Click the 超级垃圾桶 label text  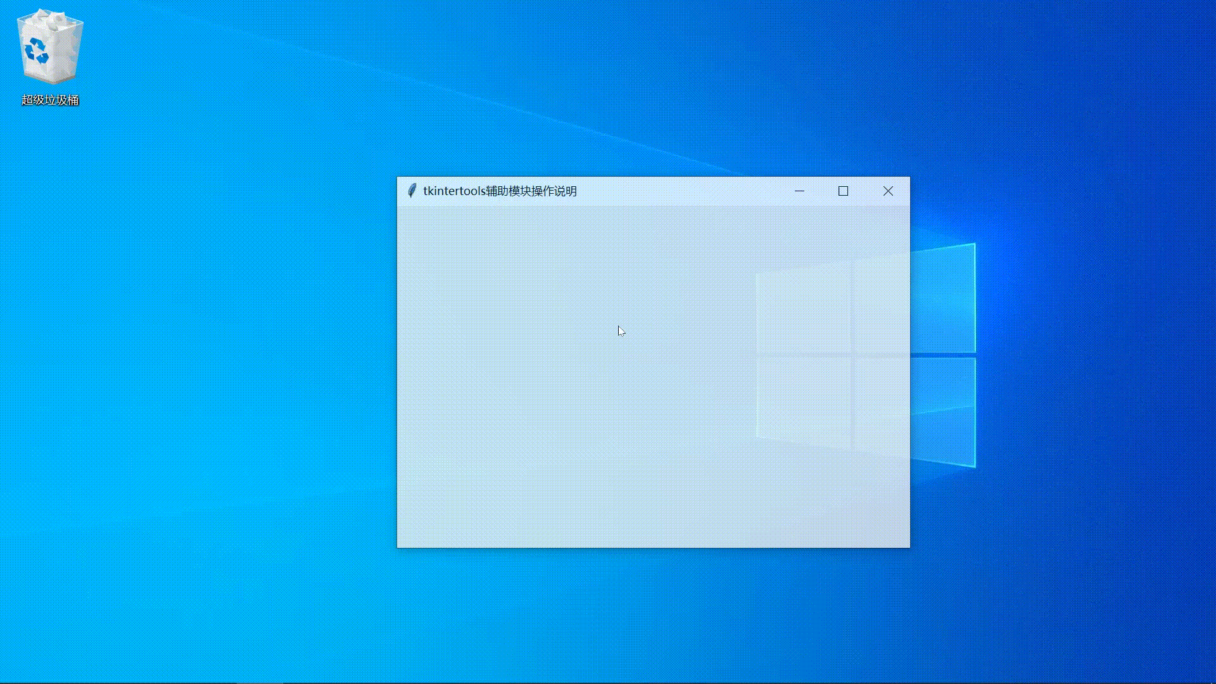(x=49, y=100)
